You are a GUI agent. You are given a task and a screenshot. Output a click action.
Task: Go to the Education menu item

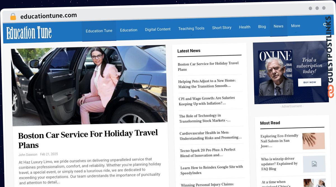pyautogui.click(x=129, y=30)
